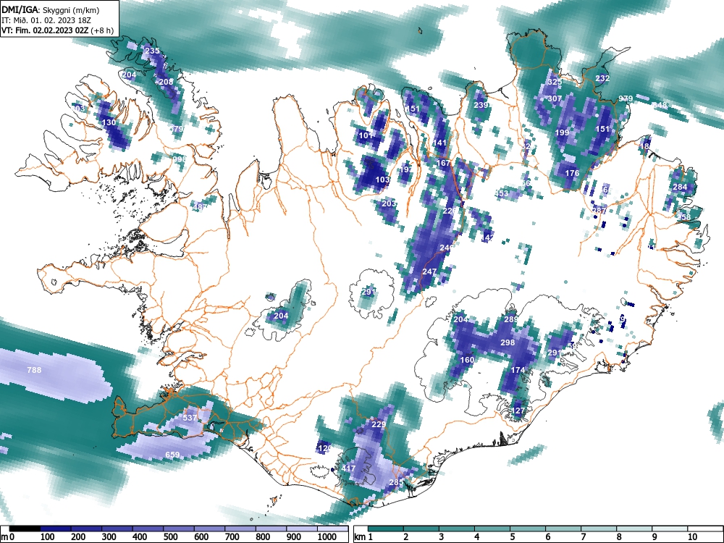The height and width of the screenshot is (543, 724).
Task: Click the 659 value south of Reykjanes
Action: pos(172,455)
